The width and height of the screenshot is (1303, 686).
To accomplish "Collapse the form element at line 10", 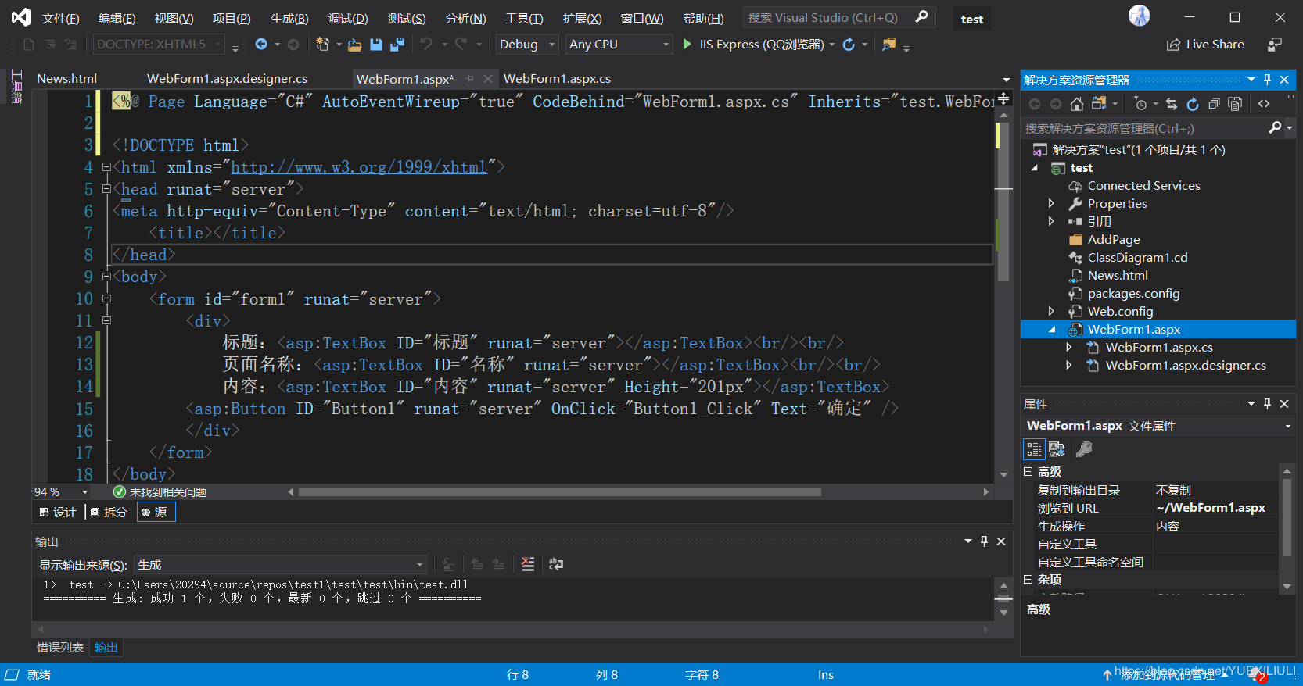I will 106,298.
